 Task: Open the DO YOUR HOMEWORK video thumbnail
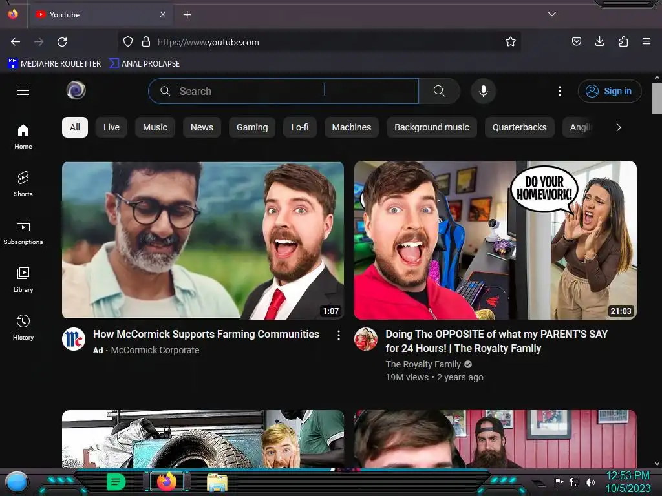(495, 240)
